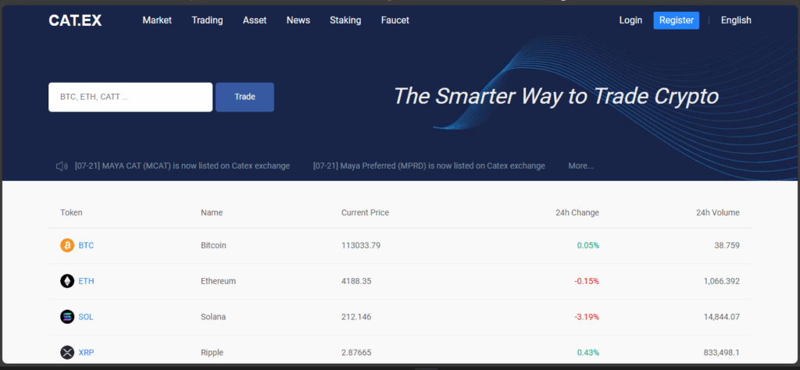
Task: Click More announcements link
Action: (580, 165)
